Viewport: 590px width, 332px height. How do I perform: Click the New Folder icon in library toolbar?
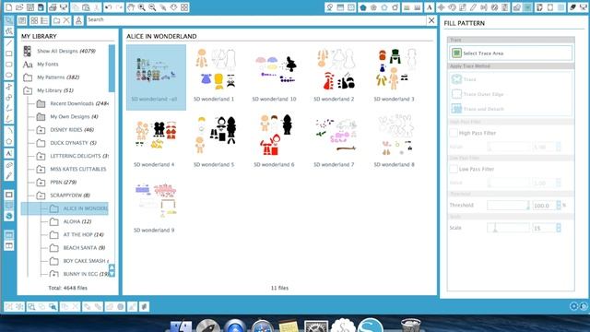coord(56,20)
